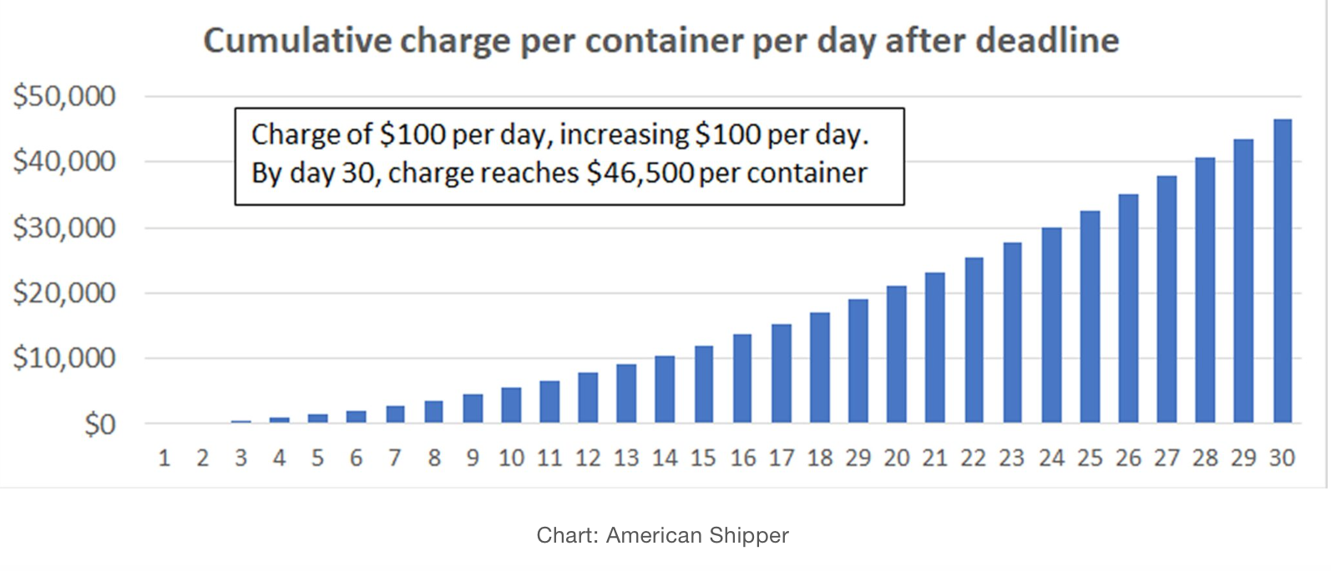The image size is (1331, 571).
Task: Click the bar above day 10
Action: tap(511, 405)
